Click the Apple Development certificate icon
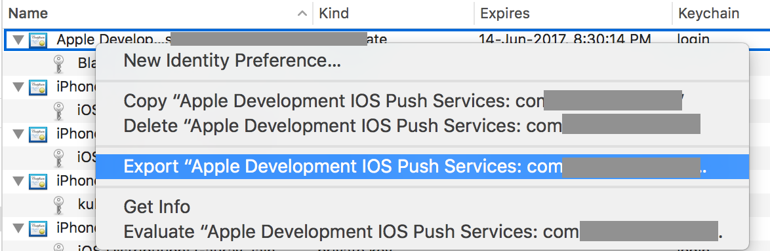The height and width of the screenshot is (251, 770). tap(38, 40)
